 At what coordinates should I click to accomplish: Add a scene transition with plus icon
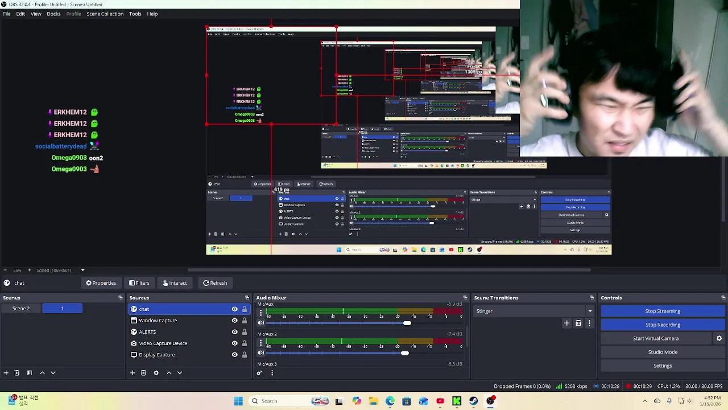[x=566, y=323]
